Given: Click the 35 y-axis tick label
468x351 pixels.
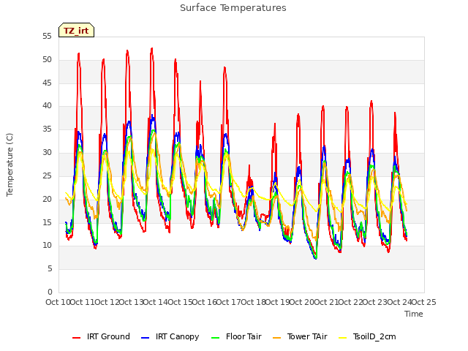Looking at the screenshot, I should pos(47,129).
